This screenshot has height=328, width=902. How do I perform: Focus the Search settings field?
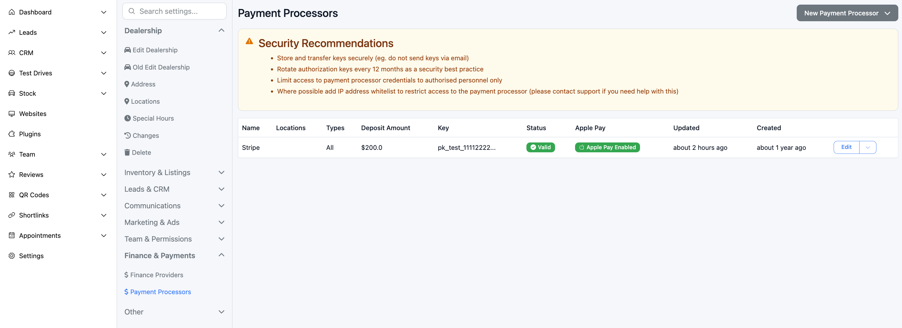pyautogui.click(x=179, y=11)
